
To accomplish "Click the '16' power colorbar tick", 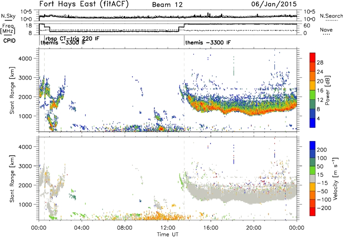I will (320, 91).
